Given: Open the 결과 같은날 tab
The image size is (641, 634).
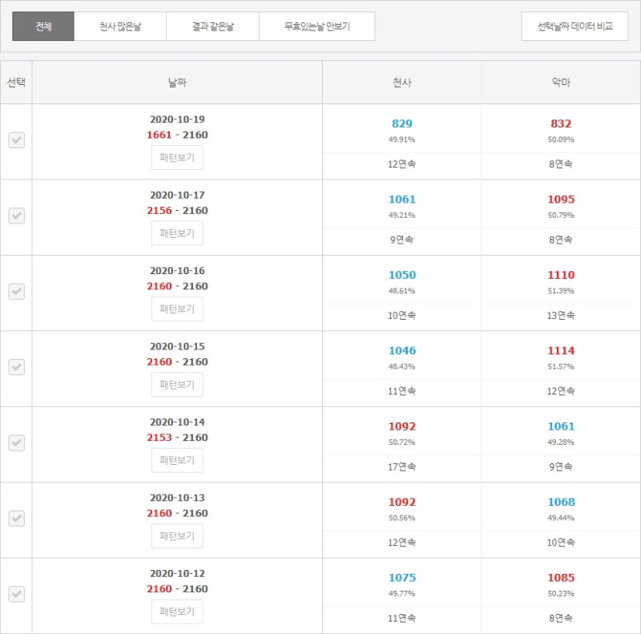Looking at the screenshot, I should (212, 26).
